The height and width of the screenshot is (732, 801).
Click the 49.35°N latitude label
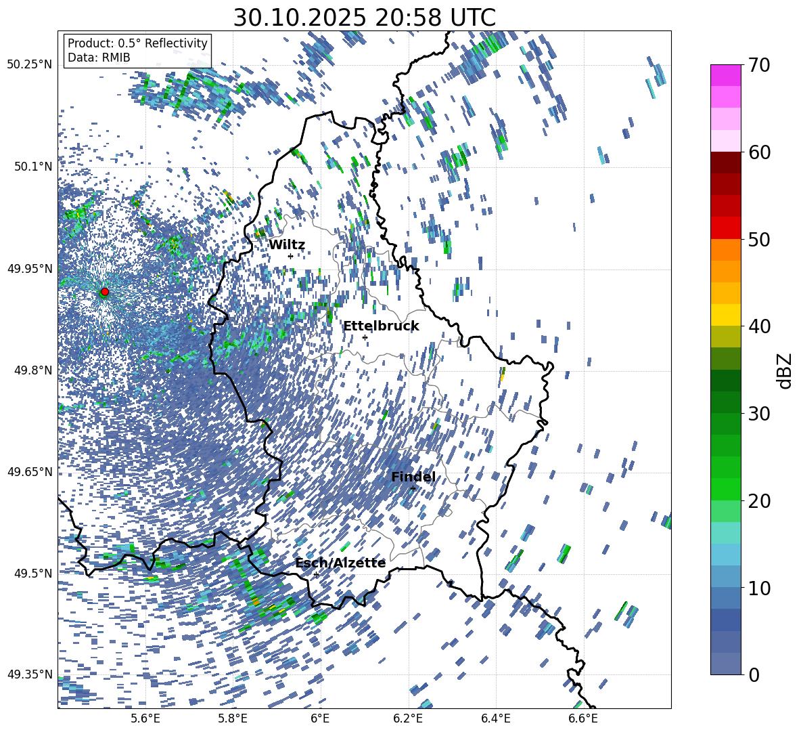30,674
